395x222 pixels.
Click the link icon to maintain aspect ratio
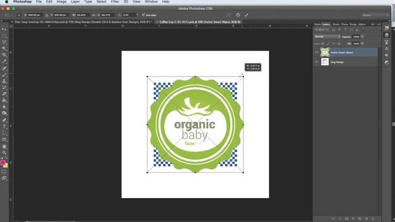93,15
